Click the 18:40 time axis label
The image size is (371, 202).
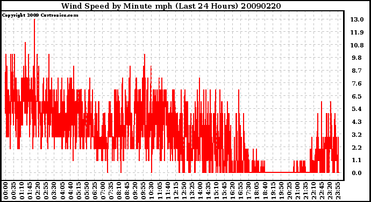coord(265,191)
